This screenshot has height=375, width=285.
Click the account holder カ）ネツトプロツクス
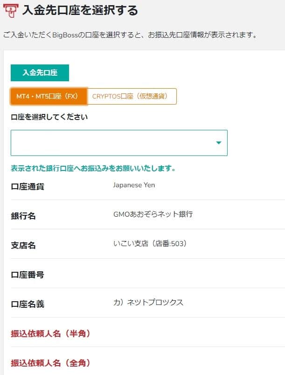[148, 303]
